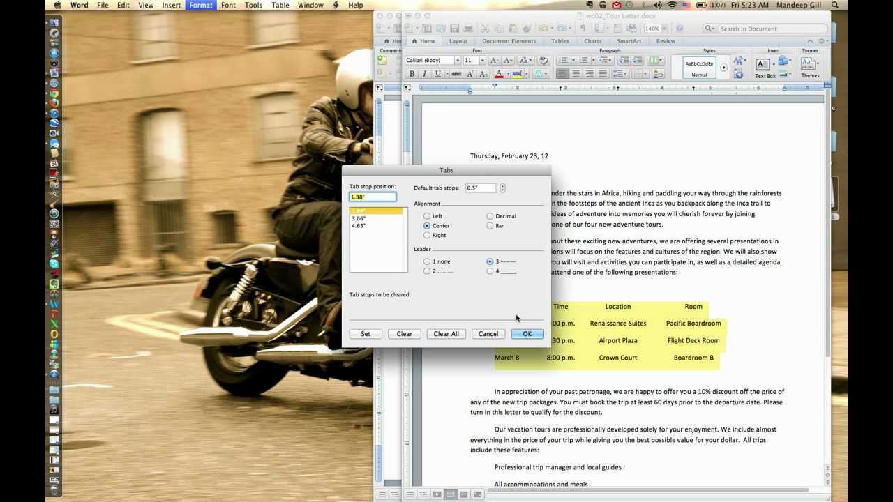Align text left in Paragraph group
This screenshot has width=893, height=502.
click(562, 74)
